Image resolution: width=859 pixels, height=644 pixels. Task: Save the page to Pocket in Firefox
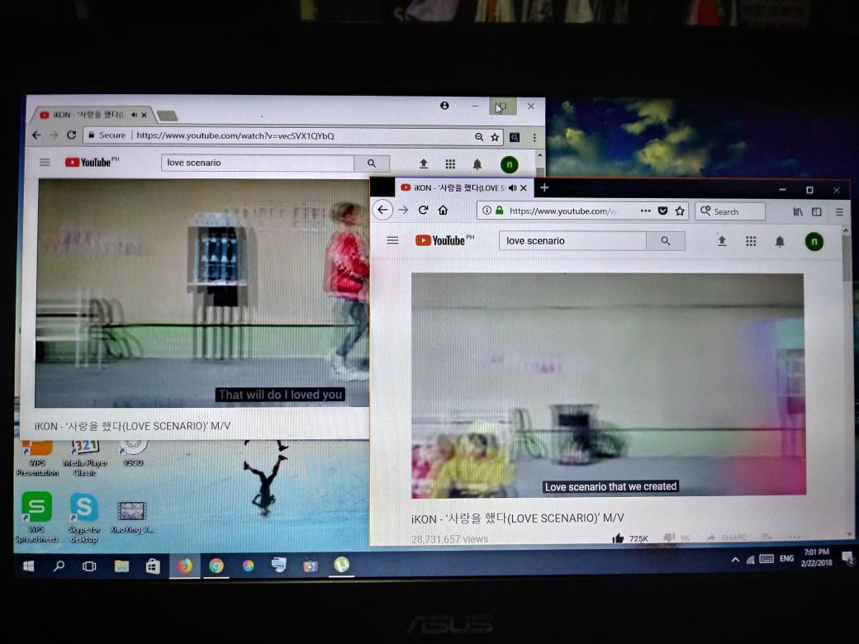pyautogui.click(x=663, y=211)
